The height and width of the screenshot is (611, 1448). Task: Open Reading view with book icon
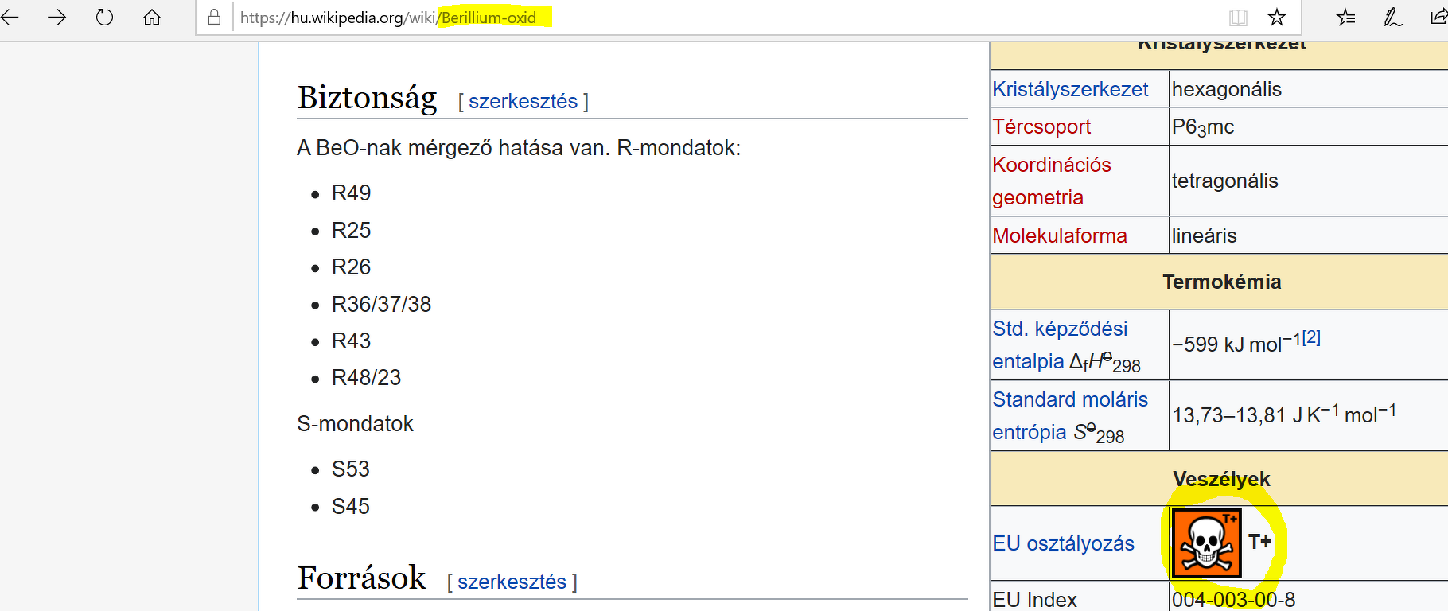(x=1238, y=18)
